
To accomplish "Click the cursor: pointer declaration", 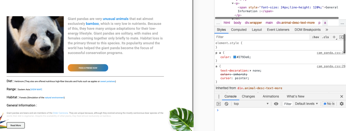I will [x=235, y=78].
